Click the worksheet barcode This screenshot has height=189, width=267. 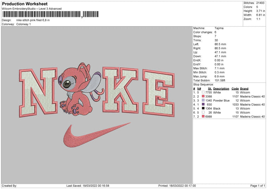pyautogui.click(x=50, y=14)
